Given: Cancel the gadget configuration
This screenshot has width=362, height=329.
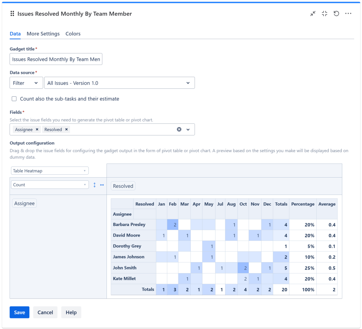Looking at the screenshot, I should 45,312.
